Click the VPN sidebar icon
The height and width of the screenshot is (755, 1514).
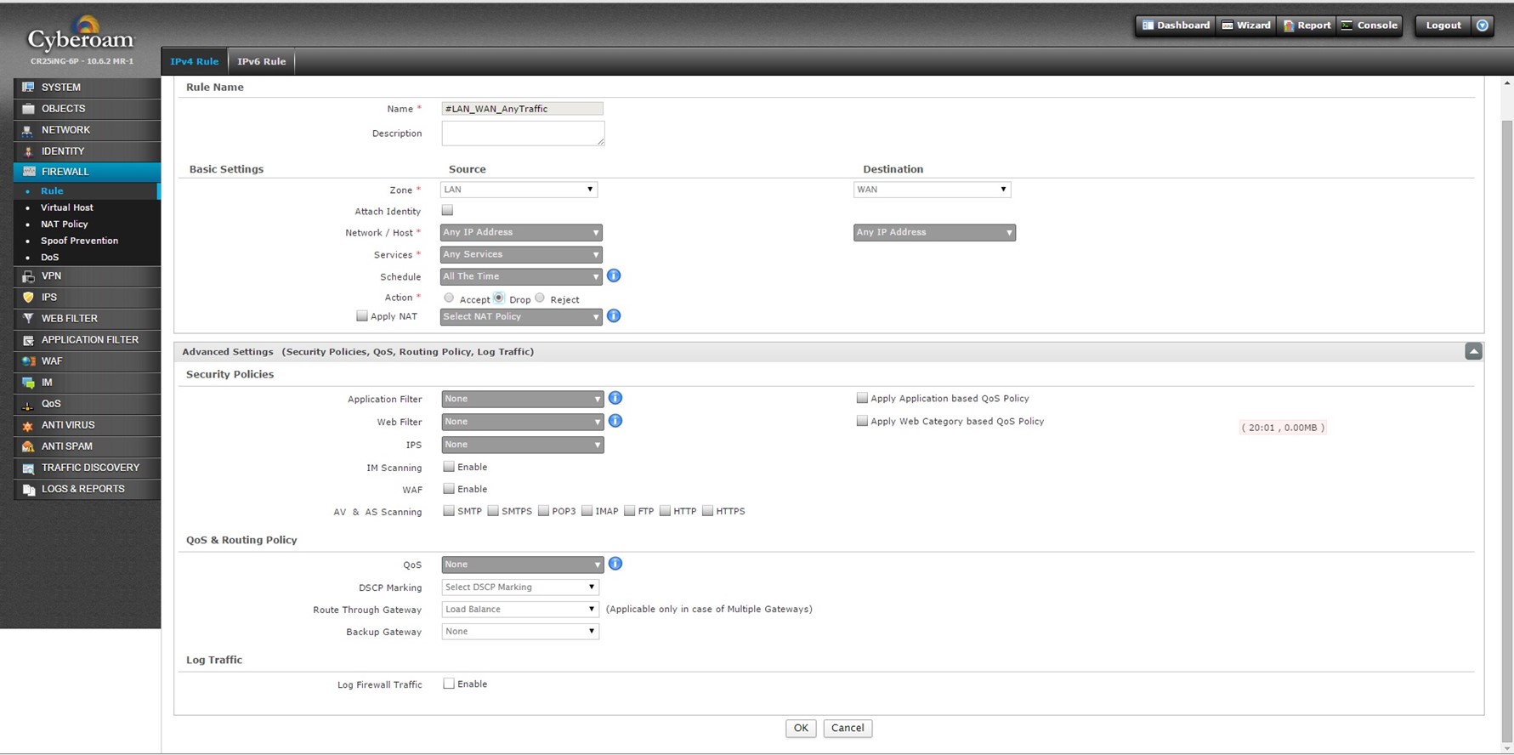click(x=28, y=276)
